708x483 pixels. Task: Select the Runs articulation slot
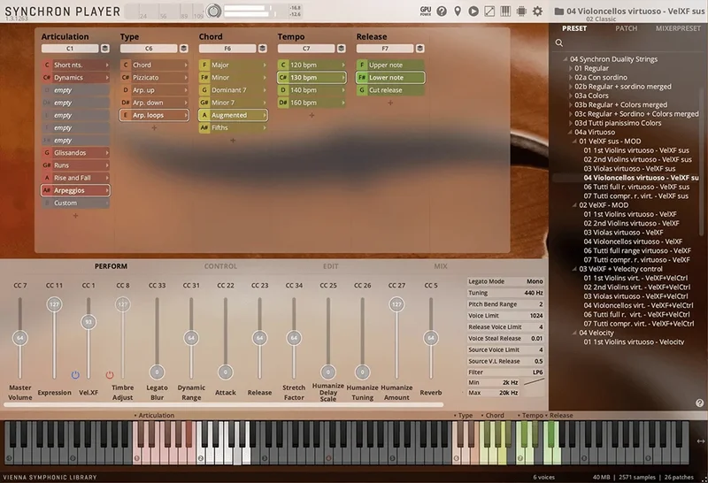point(75,165)
